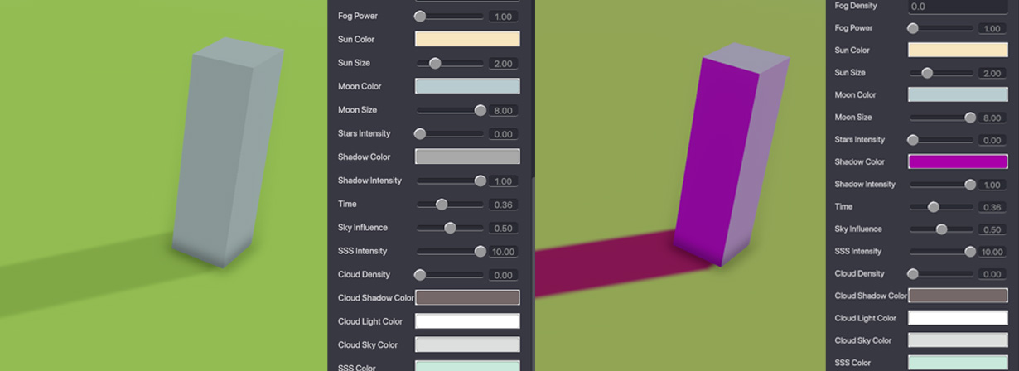Click Sky Influence slider handle in left panel
Image resolution: width=1019 pixels, height=371 pixels.
[x=450, y=228]
